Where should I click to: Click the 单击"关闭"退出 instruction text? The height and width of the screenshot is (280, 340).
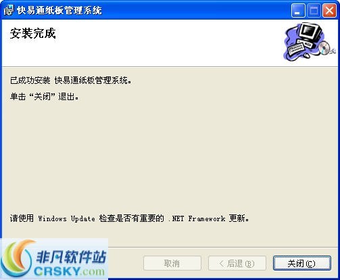click(x=45, y=97)
